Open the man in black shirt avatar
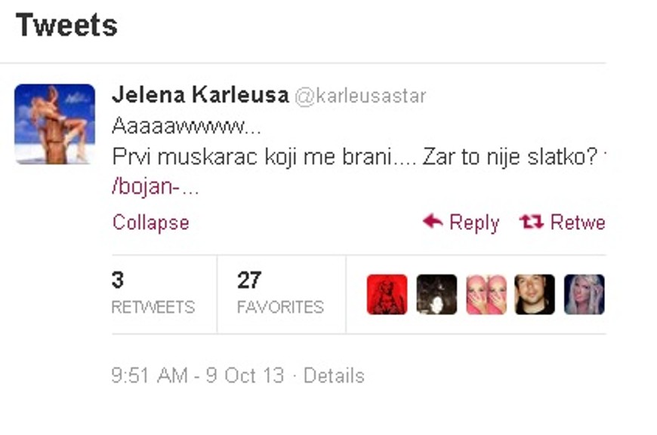The height and width of the screenshot is (435, 657). (x=535, y=295)
